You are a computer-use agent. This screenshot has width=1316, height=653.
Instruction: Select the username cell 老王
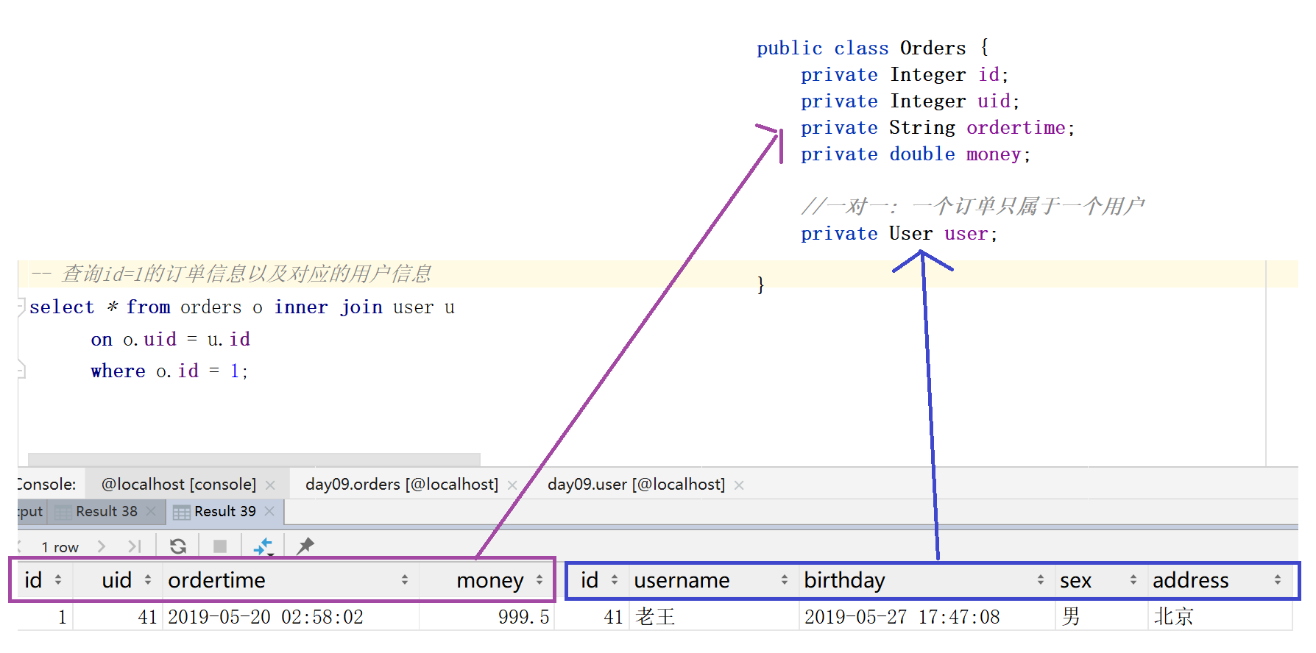713,616
